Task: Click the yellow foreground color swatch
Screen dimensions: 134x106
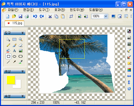Action: point(11,80)
